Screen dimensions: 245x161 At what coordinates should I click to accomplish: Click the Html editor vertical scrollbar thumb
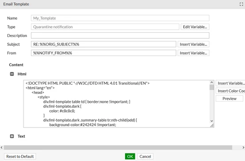212,87
